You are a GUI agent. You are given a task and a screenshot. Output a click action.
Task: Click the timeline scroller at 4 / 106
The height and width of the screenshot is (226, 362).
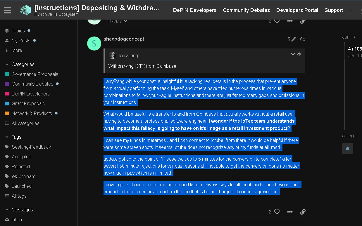point(354,49)
